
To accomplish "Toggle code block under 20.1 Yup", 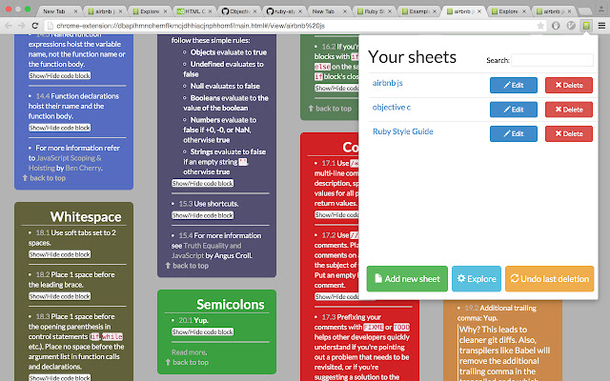I will (203, 332).
